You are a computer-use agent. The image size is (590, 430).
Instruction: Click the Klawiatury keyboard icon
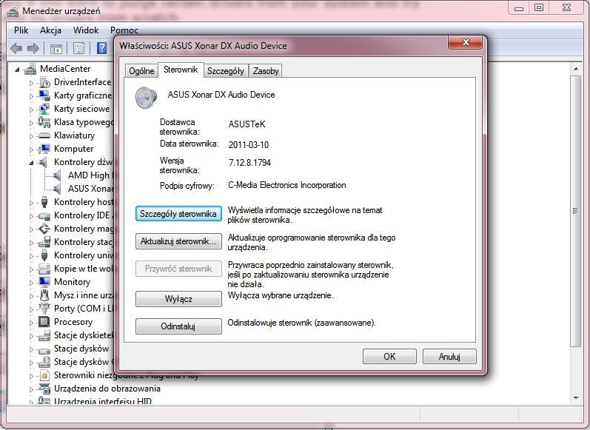click(44, 135)
